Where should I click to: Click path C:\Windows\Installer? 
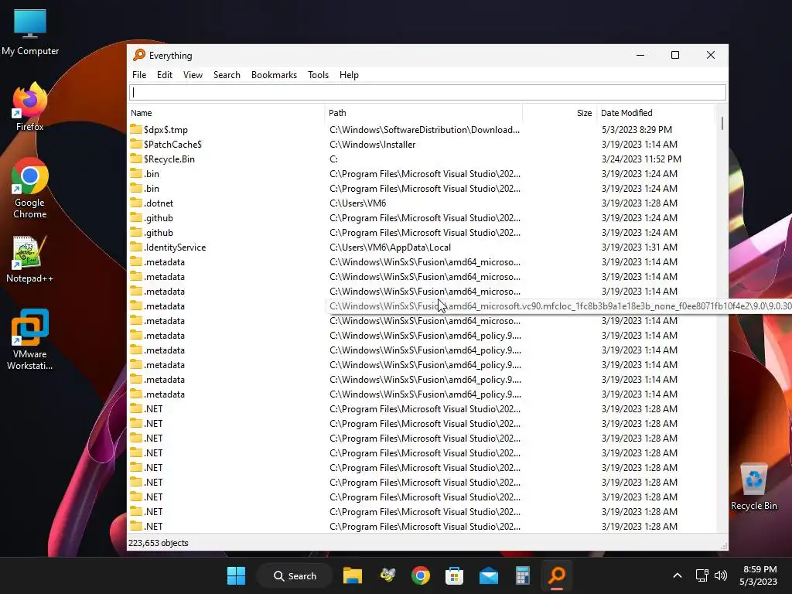pos(372,145)
